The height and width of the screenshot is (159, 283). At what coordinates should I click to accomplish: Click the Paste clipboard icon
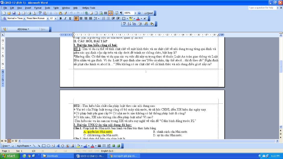click(x=61, y=13)
